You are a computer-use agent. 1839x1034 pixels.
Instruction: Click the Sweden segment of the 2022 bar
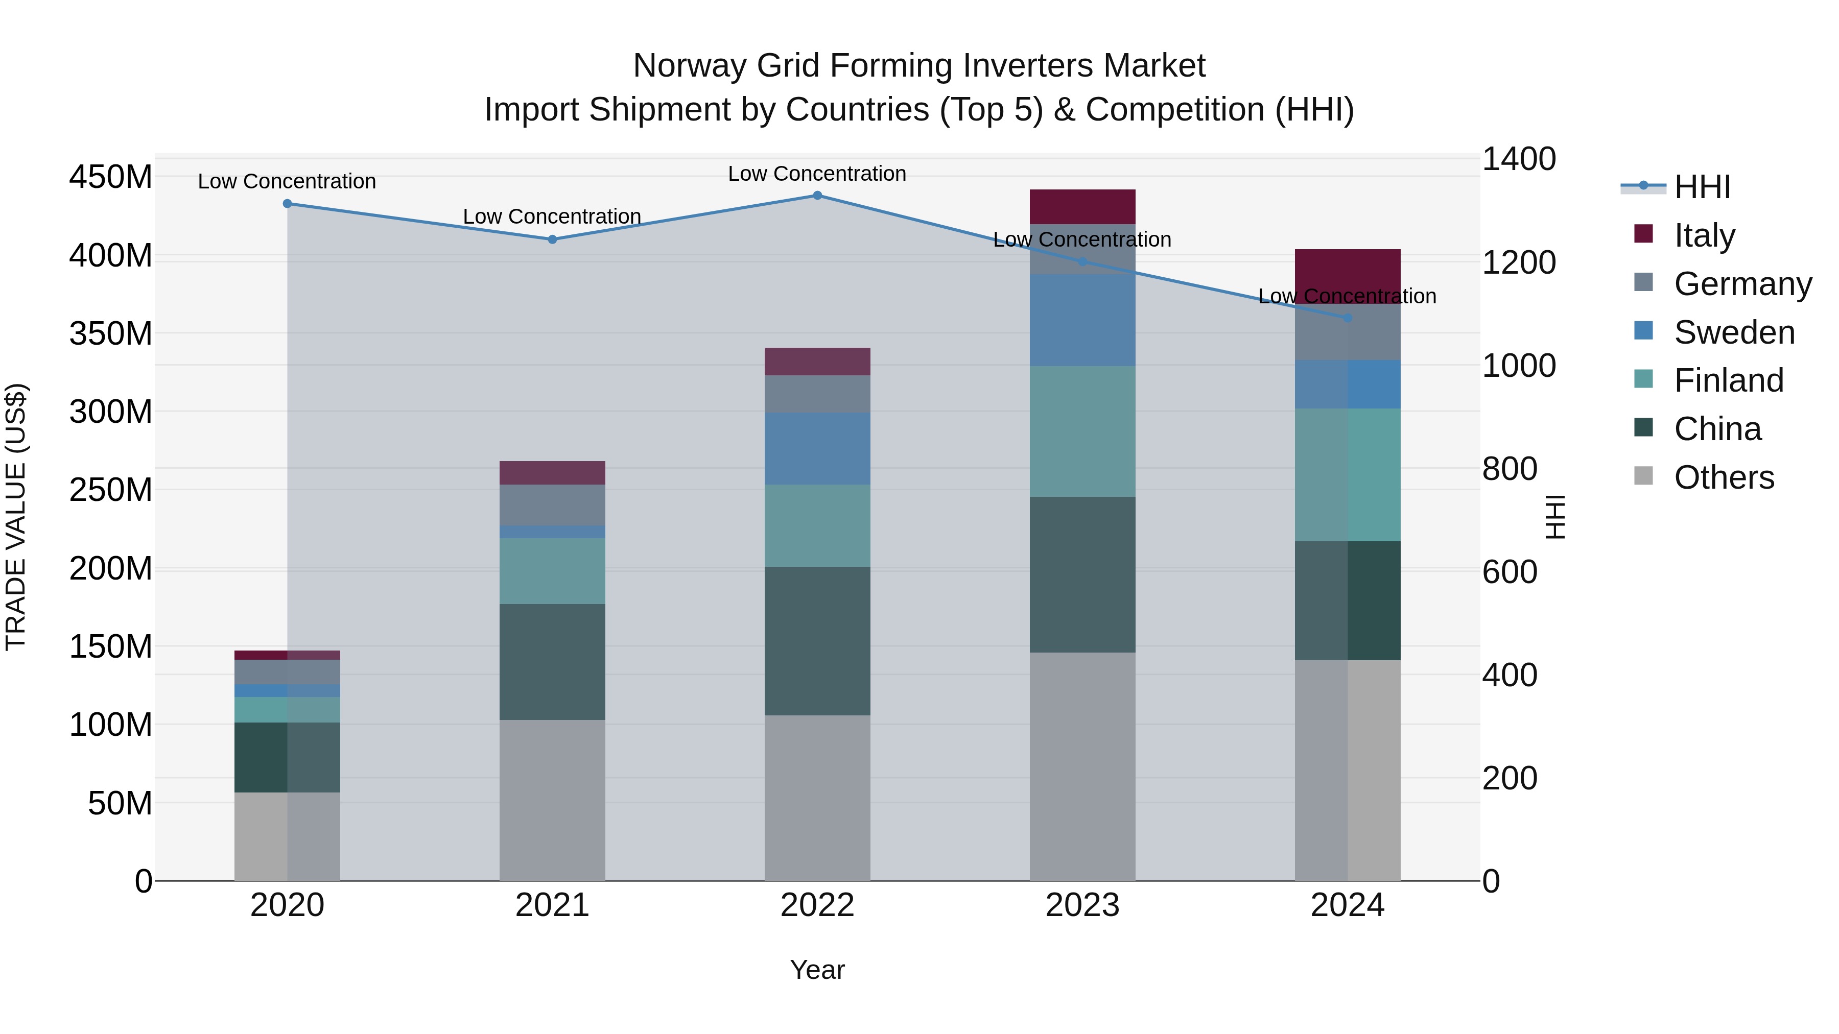point(817,449)
